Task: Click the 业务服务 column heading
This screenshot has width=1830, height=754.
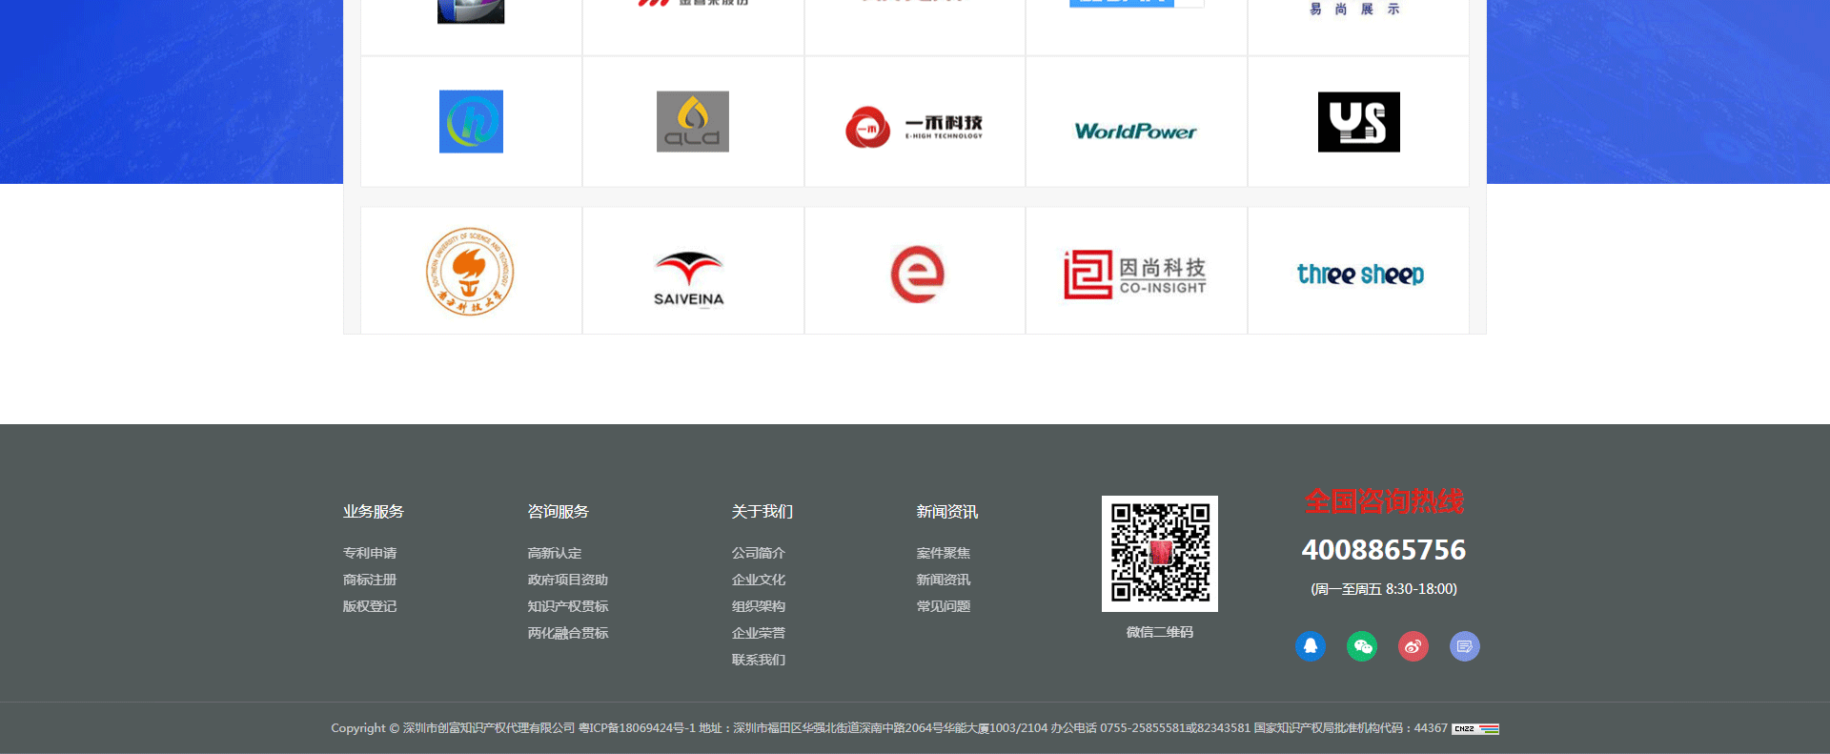Action: [x=374, y=512]
